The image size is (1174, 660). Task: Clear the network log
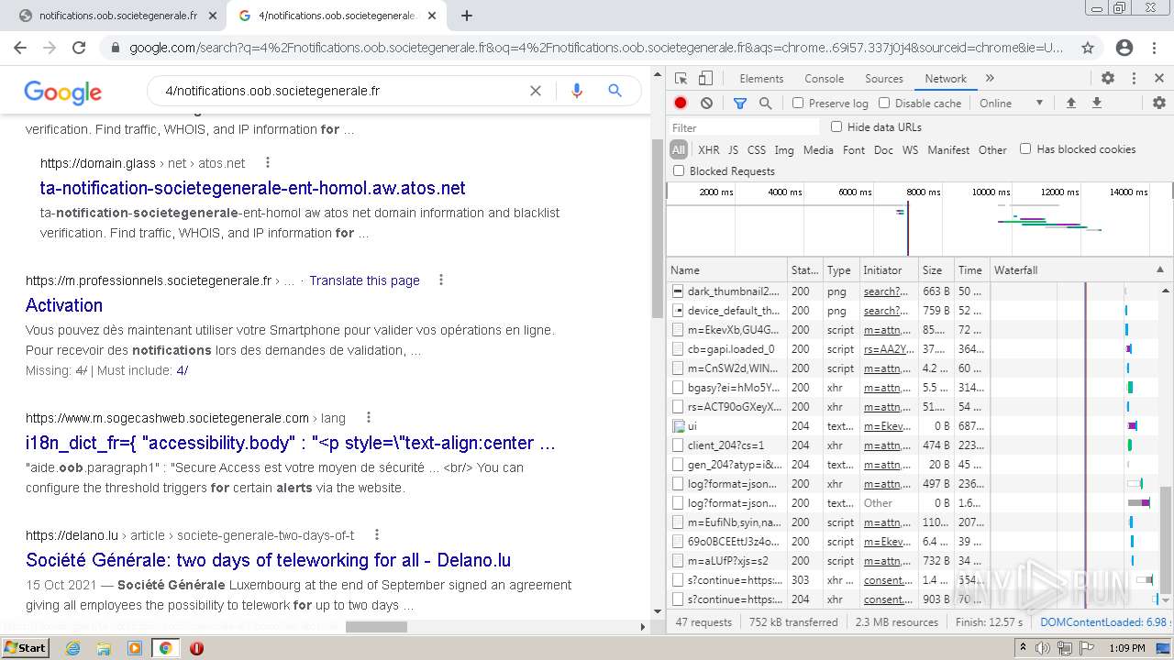click(x=706, y=104)
